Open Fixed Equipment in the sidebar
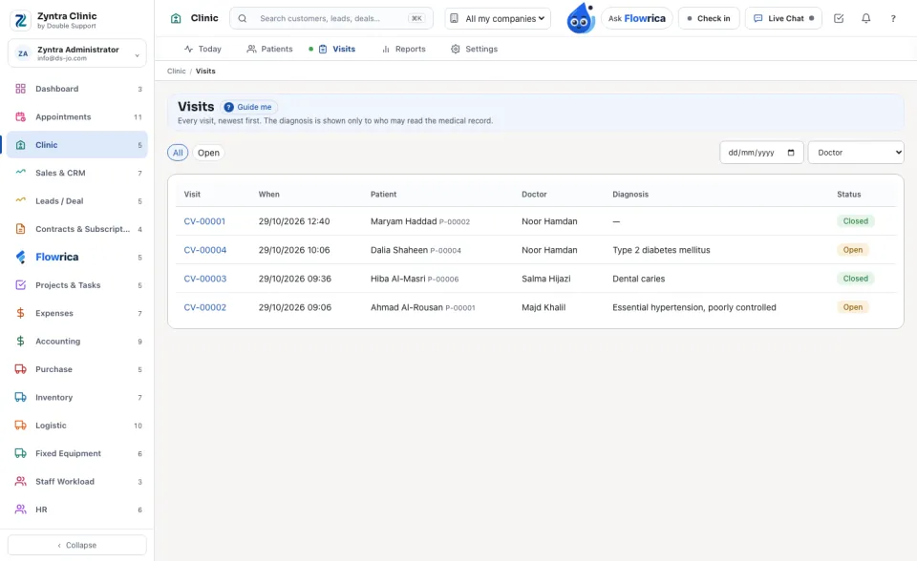Viewport: 917px width, 561px height. click(x=77, y=453)
